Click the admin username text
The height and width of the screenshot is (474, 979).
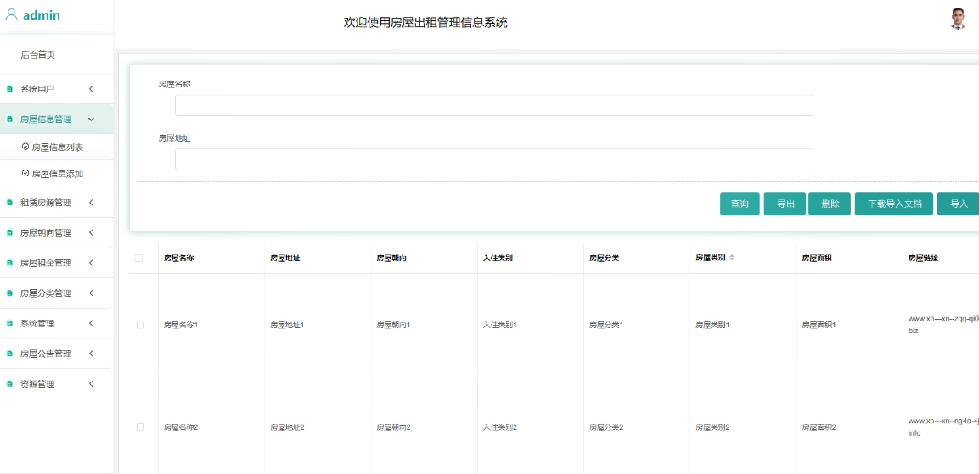(x=42, y=15)
